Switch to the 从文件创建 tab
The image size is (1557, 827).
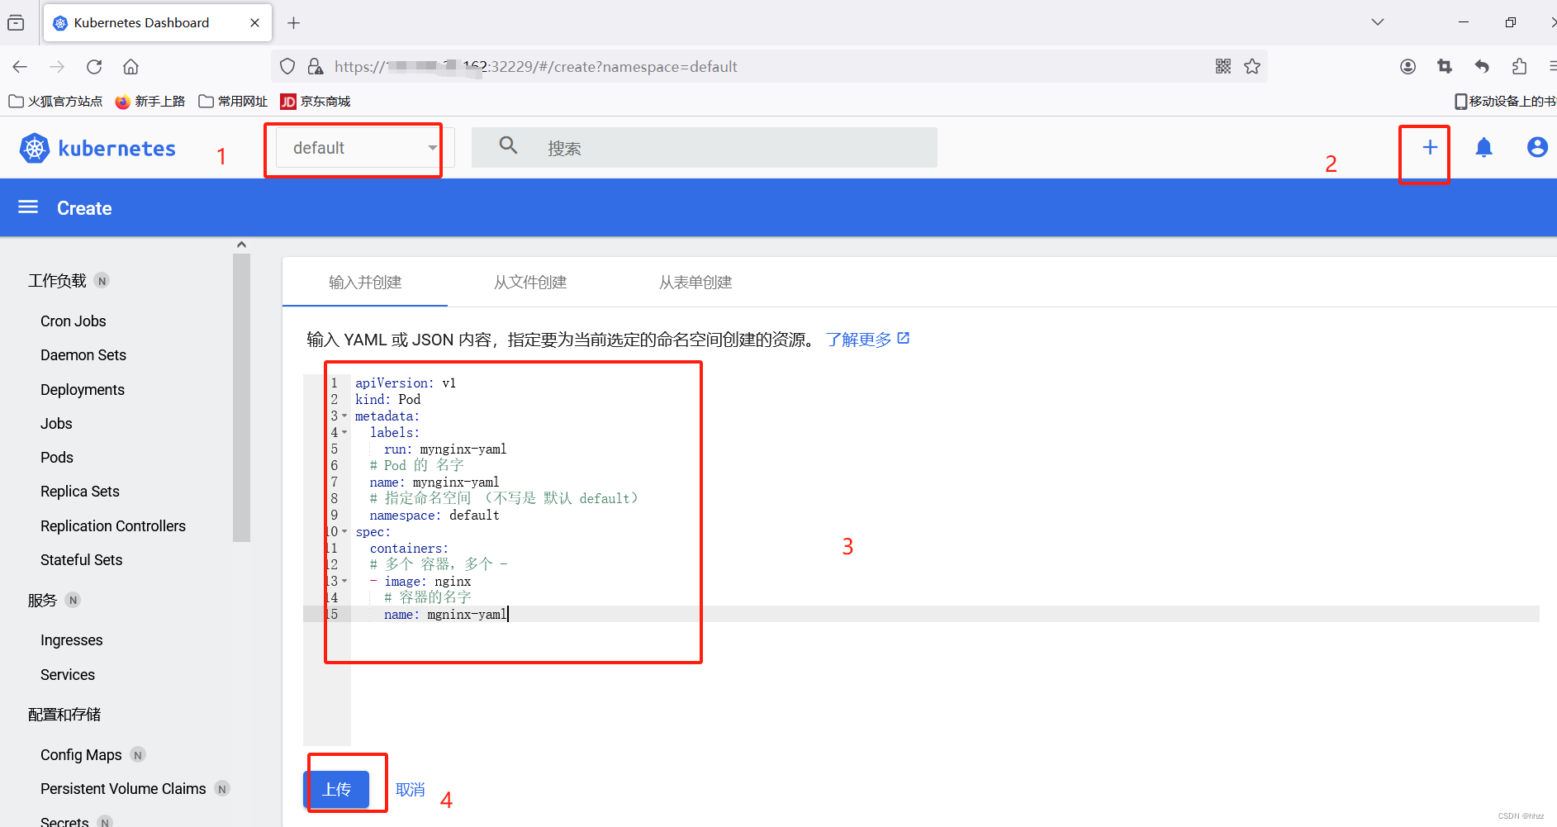530,283
